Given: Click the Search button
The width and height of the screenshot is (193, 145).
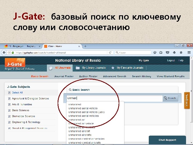Looking at the screenshot, I should coord(170,98).
